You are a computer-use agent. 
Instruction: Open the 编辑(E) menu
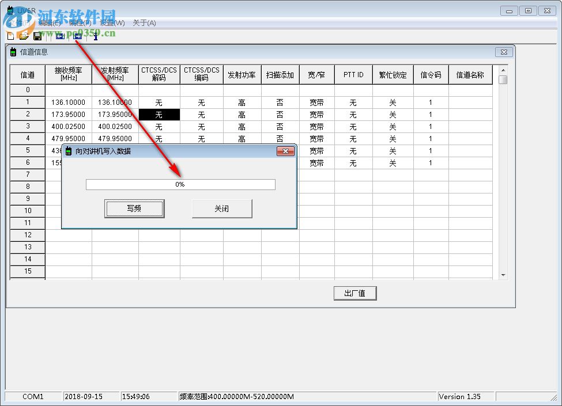tap(50, 23)
